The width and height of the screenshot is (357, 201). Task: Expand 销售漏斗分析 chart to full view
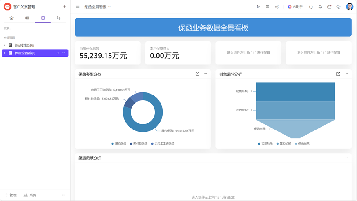click(338, 74)
